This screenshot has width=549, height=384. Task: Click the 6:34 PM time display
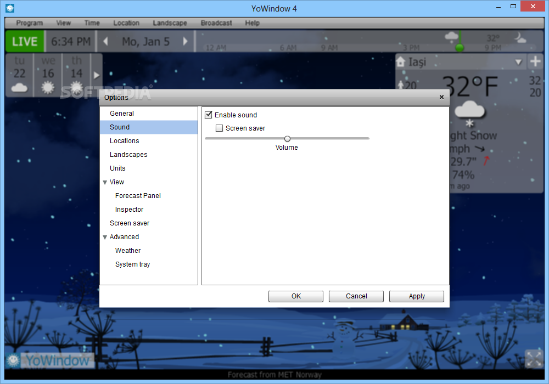click(71, 42)
